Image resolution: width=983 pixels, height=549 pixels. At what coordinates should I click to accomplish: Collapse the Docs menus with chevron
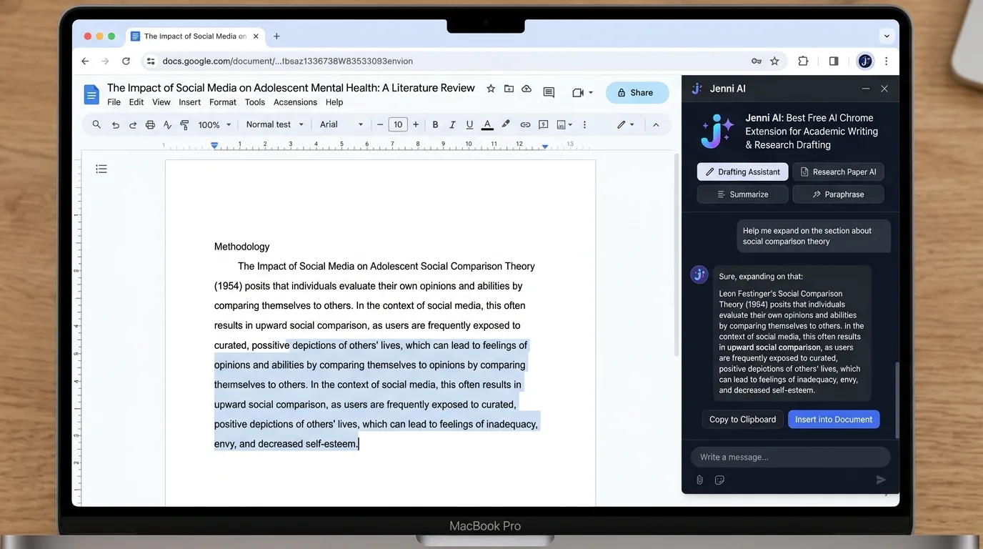coord(656,124)
